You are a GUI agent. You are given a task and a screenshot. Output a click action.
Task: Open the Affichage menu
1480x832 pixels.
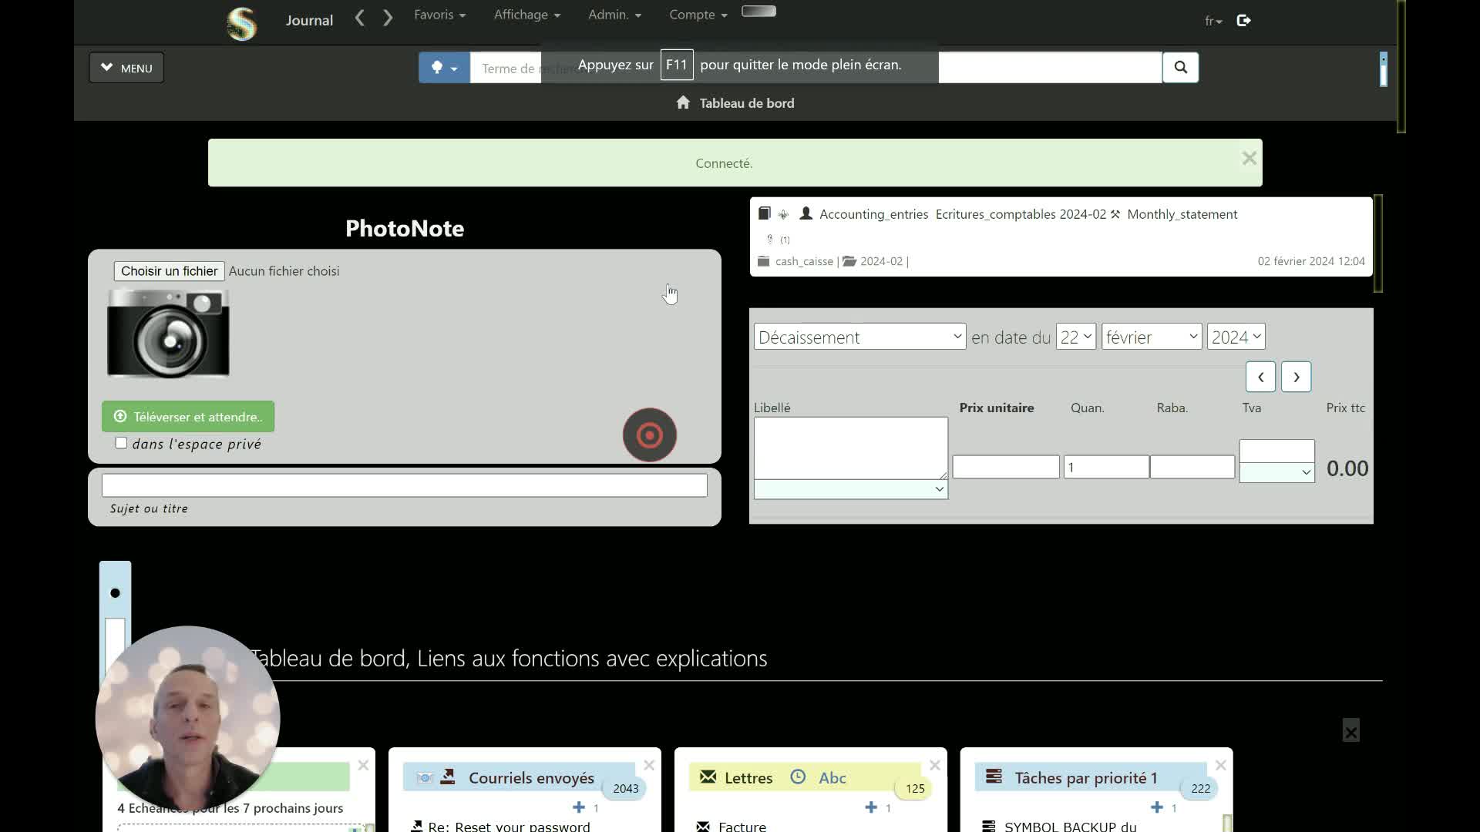(526, 15)
